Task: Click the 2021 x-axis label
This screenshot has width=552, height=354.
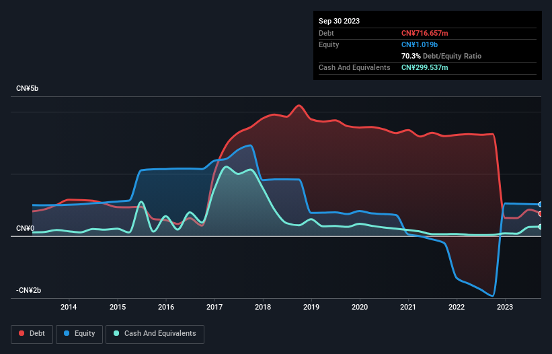Action: click(408, 307)
